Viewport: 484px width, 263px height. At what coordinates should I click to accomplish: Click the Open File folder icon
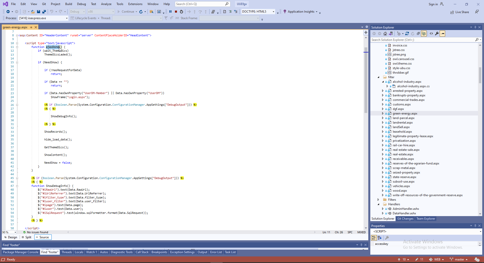[x=33, y=12]
